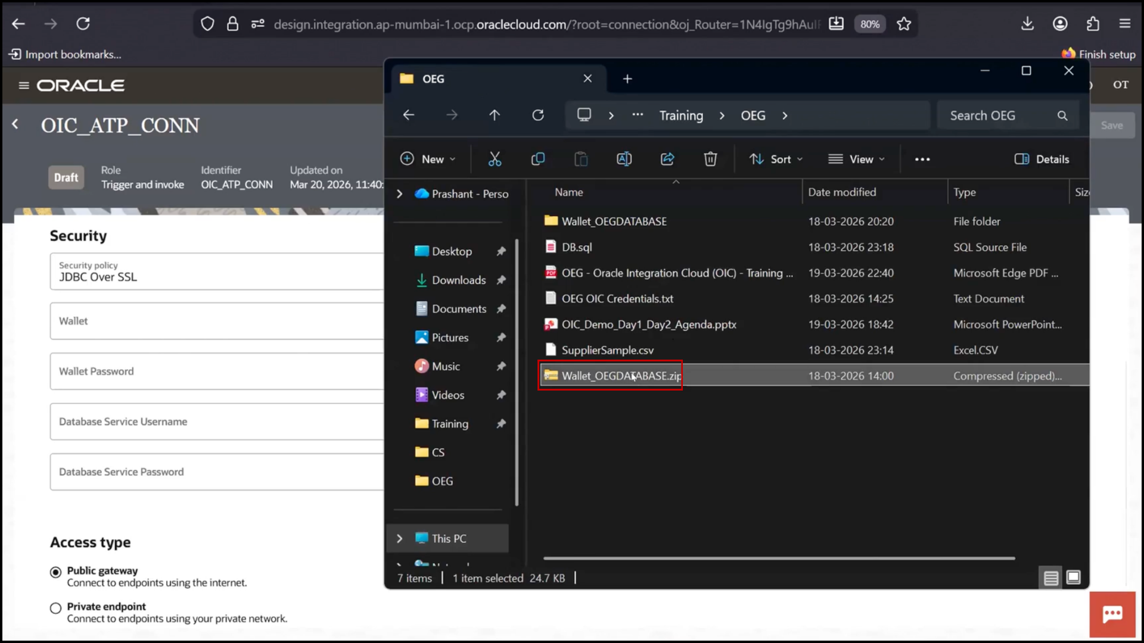Open Downloads in Explorer sidebar
This screenshot has width=1144, height=643.
click(459, 280)
